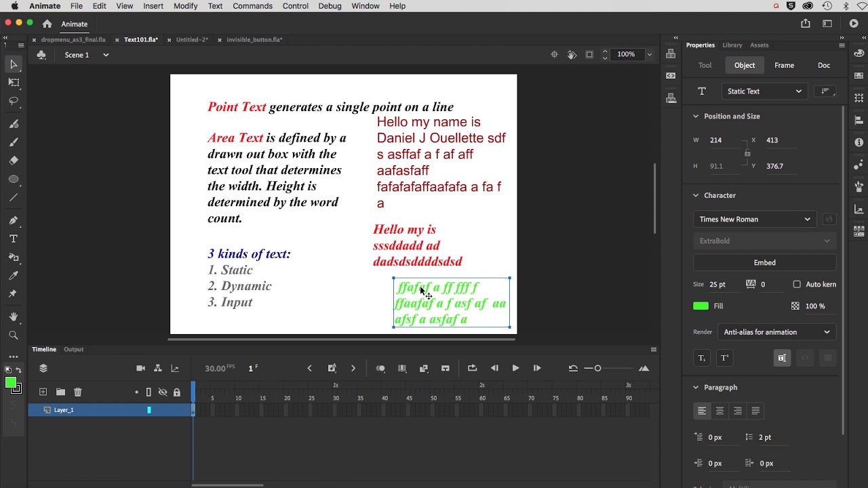Screen dimensions: 868x488
Task: Center the stage icon
Action: point(554,55)
